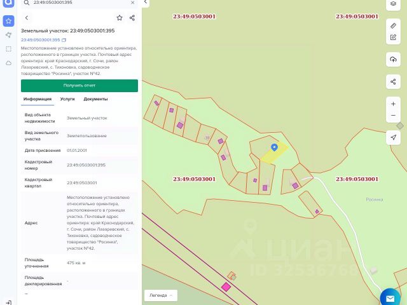The width and height of the screenshot is (407, 305).
Task: Select the date value 01.01.2001
Action: (x=77, y=151)
